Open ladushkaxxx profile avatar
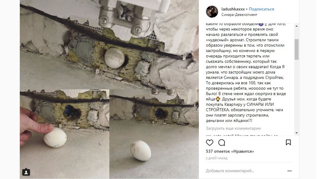 (x=212, y=11)
